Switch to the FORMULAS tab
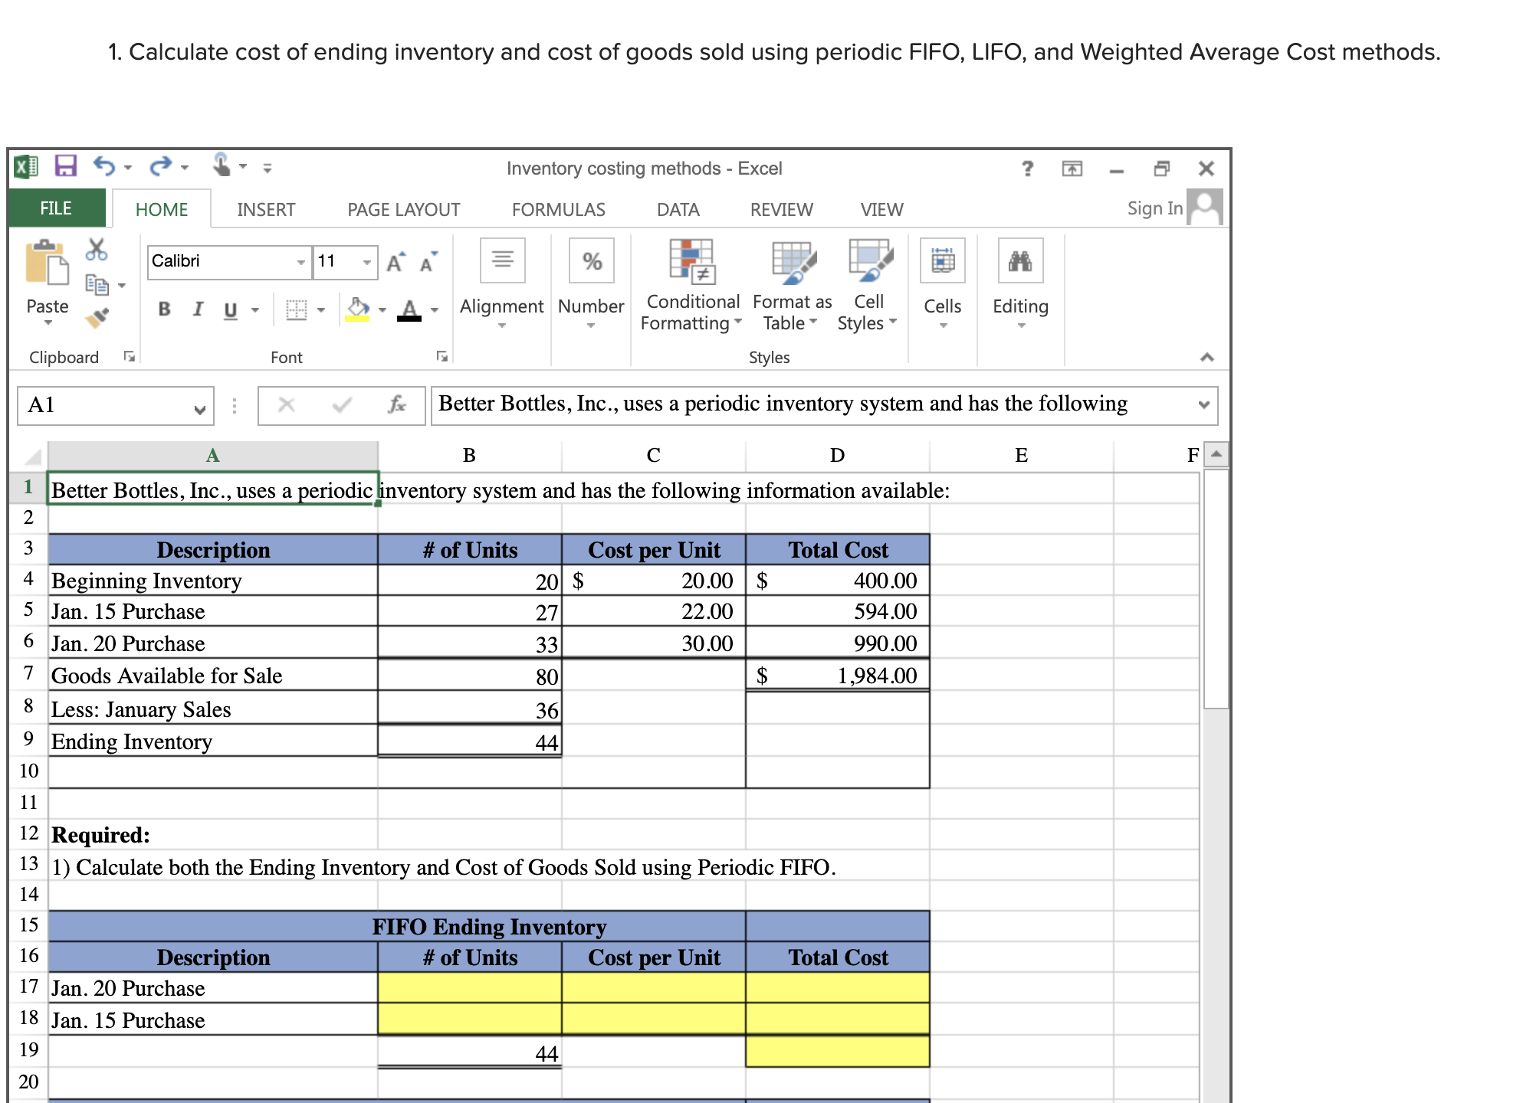Screen dimensions: 1533x1103 pos(558,208)
